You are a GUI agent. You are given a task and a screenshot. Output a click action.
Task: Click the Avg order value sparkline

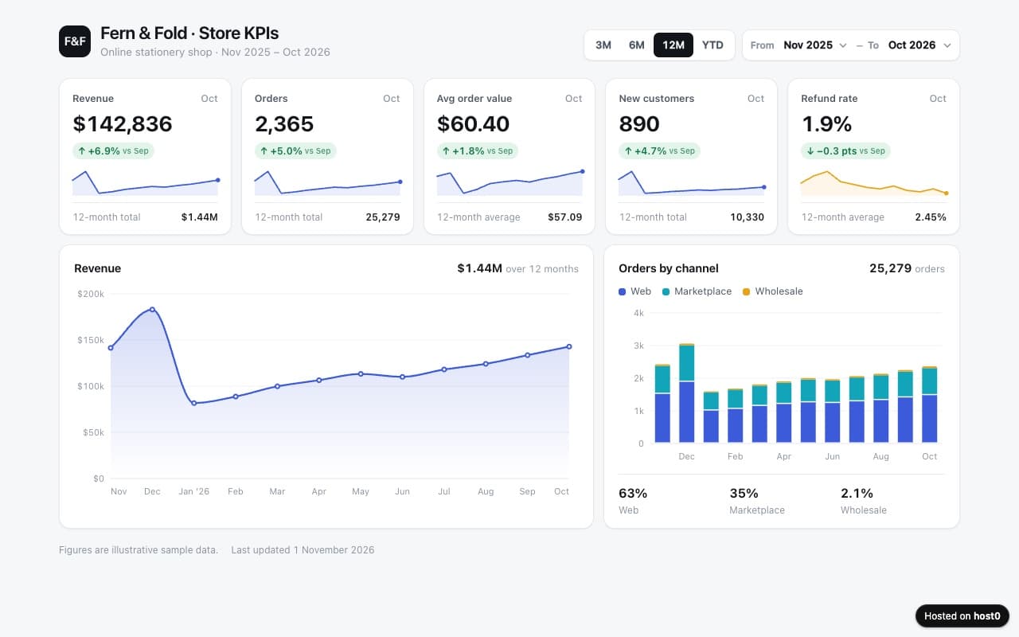pyautogui.click(x=509, y=182)
